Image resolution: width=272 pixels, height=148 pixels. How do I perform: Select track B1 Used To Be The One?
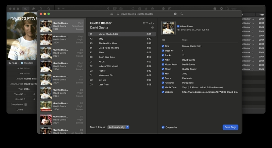tap(122, 48)
